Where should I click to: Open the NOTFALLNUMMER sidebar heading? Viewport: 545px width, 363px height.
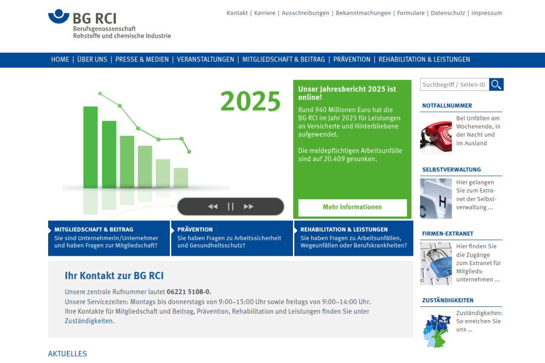point(447,106)
